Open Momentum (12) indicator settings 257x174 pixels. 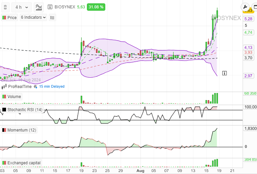19,130
